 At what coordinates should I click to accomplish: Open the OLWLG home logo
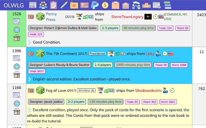pyautogui.click(x=14, y=5)
